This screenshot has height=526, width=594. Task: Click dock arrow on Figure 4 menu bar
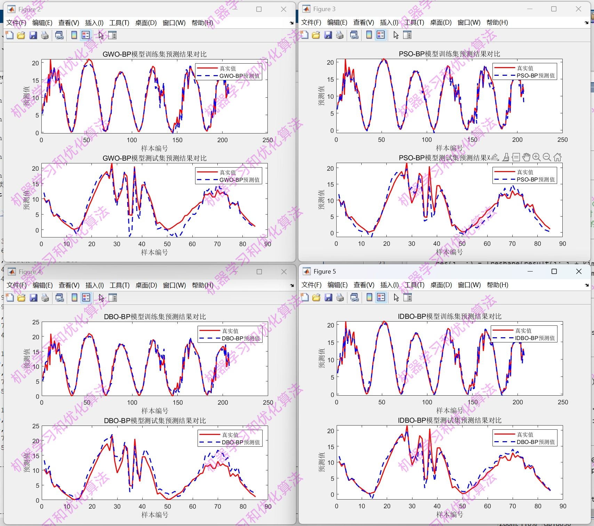[x=292, y=285]
